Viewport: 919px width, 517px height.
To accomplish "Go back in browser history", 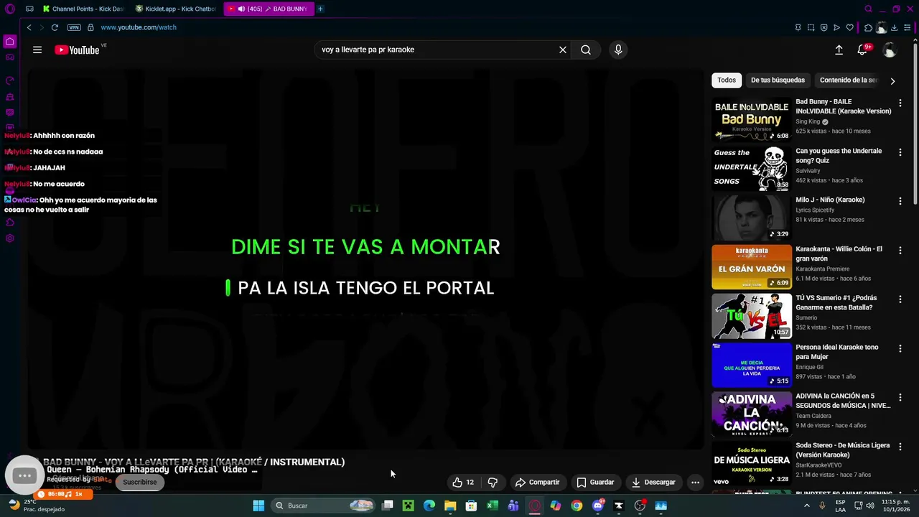I will tap(29, 27).
